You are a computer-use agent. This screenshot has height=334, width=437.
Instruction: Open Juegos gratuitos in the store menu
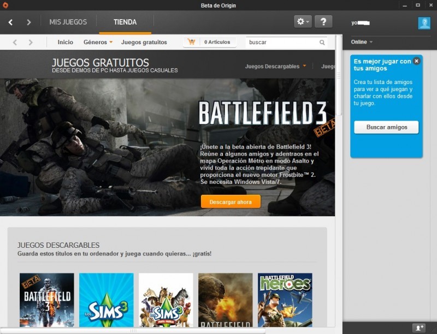tap(144, 42)
